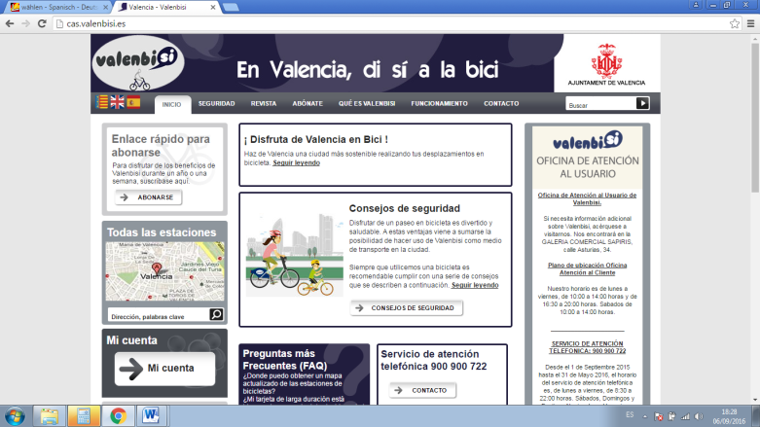
Task: Click the Chrome taskbar icon
Action: tap(118, 416)
